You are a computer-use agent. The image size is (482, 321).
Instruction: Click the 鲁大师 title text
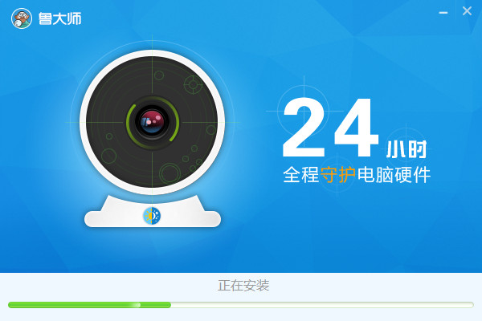tap(60, 18)
